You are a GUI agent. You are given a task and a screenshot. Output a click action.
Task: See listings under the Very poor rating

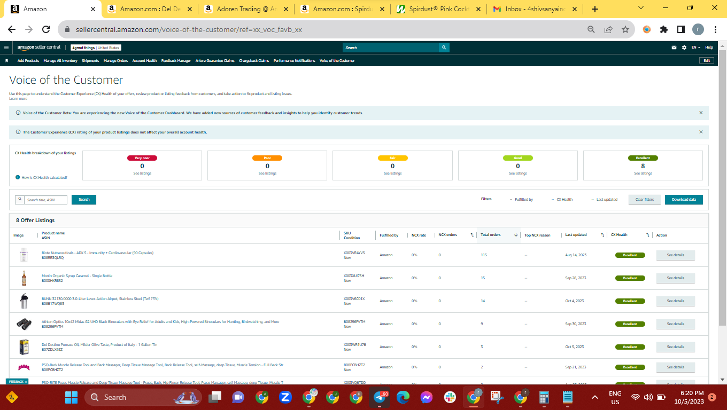142,174
